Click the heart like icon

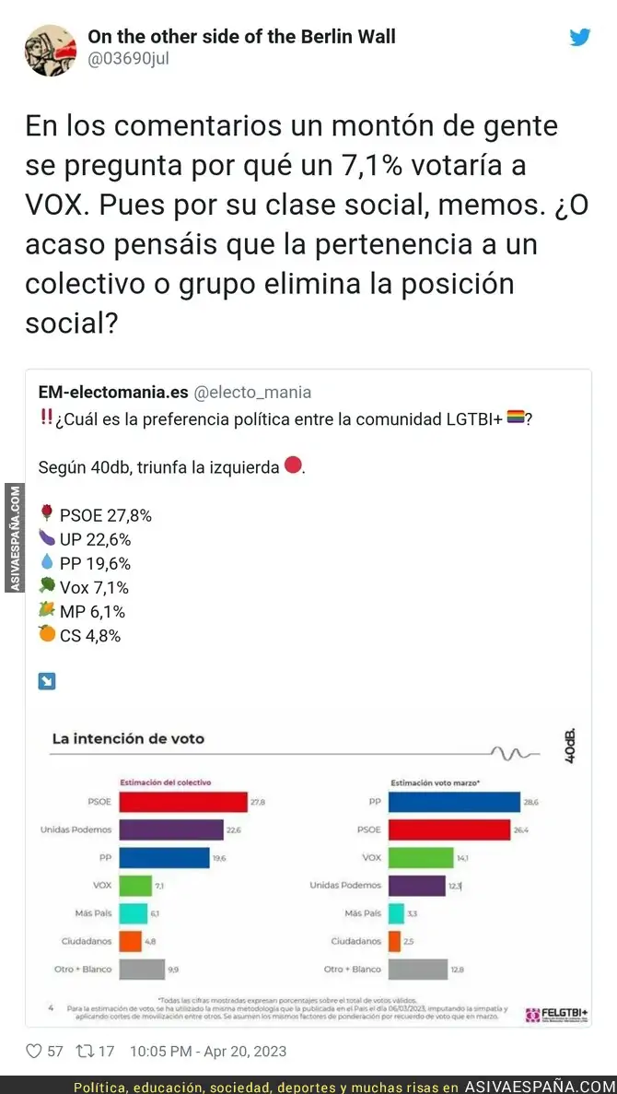click(34, 1051)
